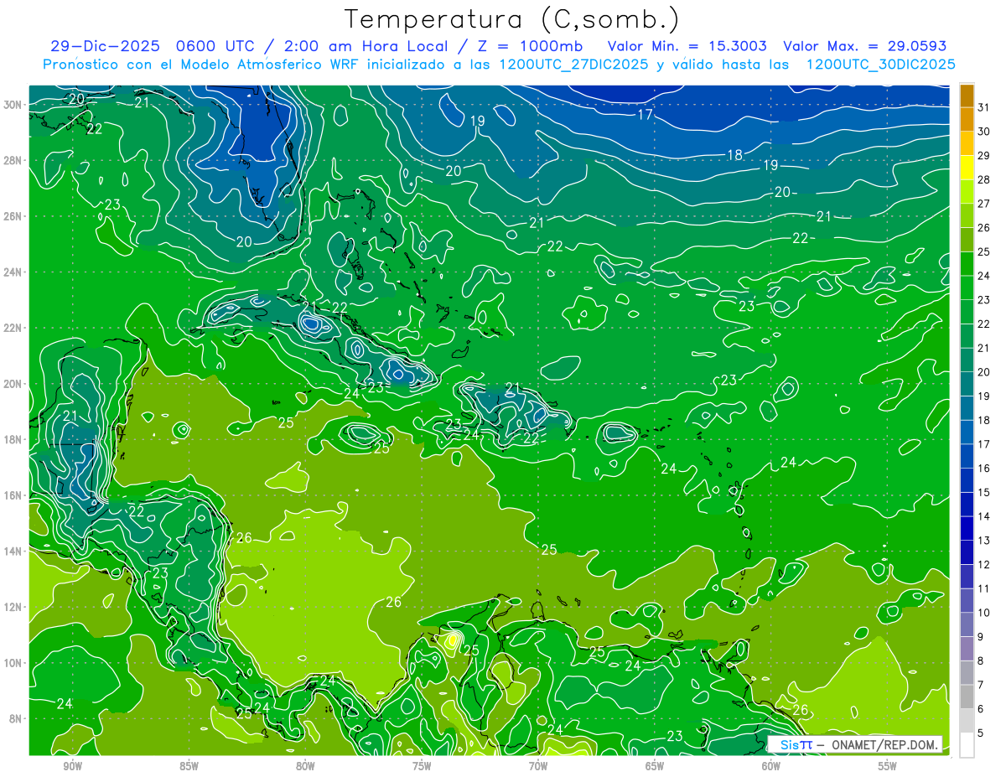Click the '80W' longitude axis label

(305, 766)
